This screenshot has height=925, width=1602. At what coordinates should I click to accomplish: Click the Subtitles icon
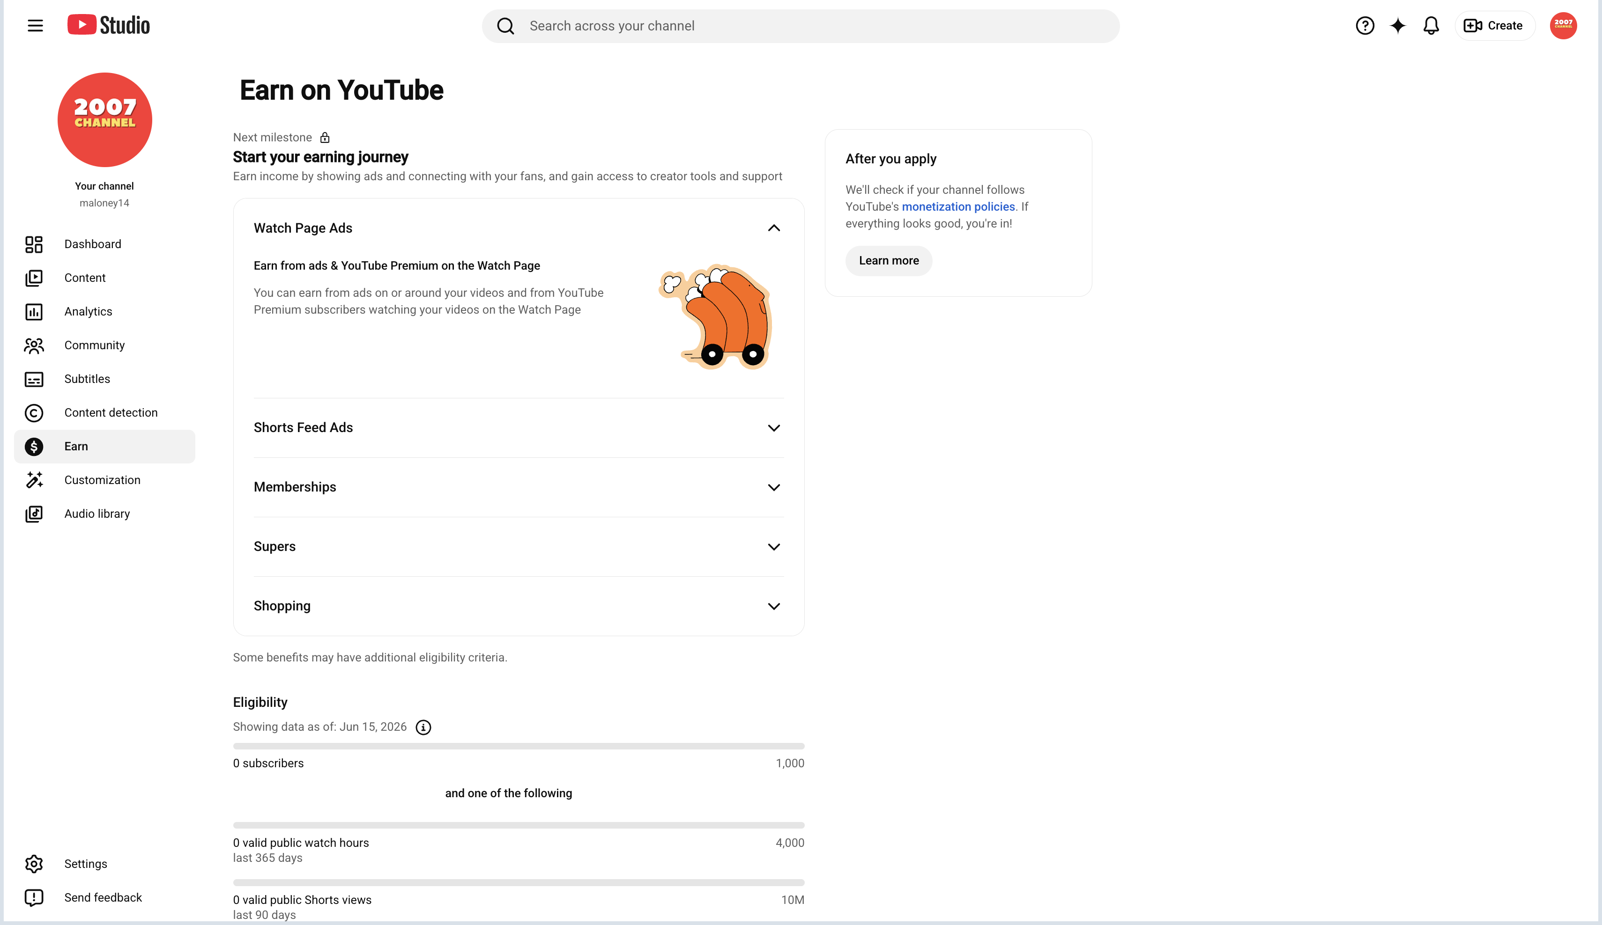click(34, 379)
